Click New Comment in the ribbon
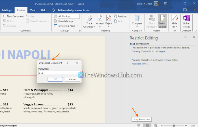This screenshot has width=198, height=127. click(x=13, y=16)
